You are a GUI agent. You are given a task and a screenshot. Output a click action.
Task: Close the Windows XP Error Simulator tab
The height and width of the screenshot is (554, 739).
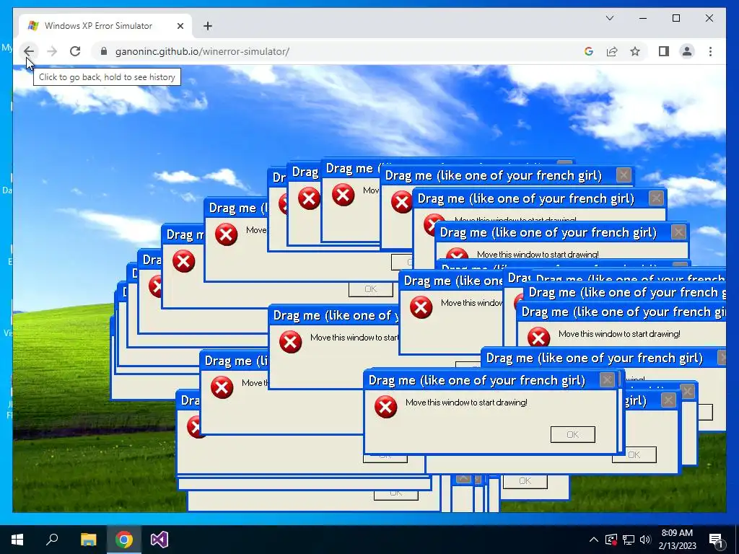tap(180, 26)
